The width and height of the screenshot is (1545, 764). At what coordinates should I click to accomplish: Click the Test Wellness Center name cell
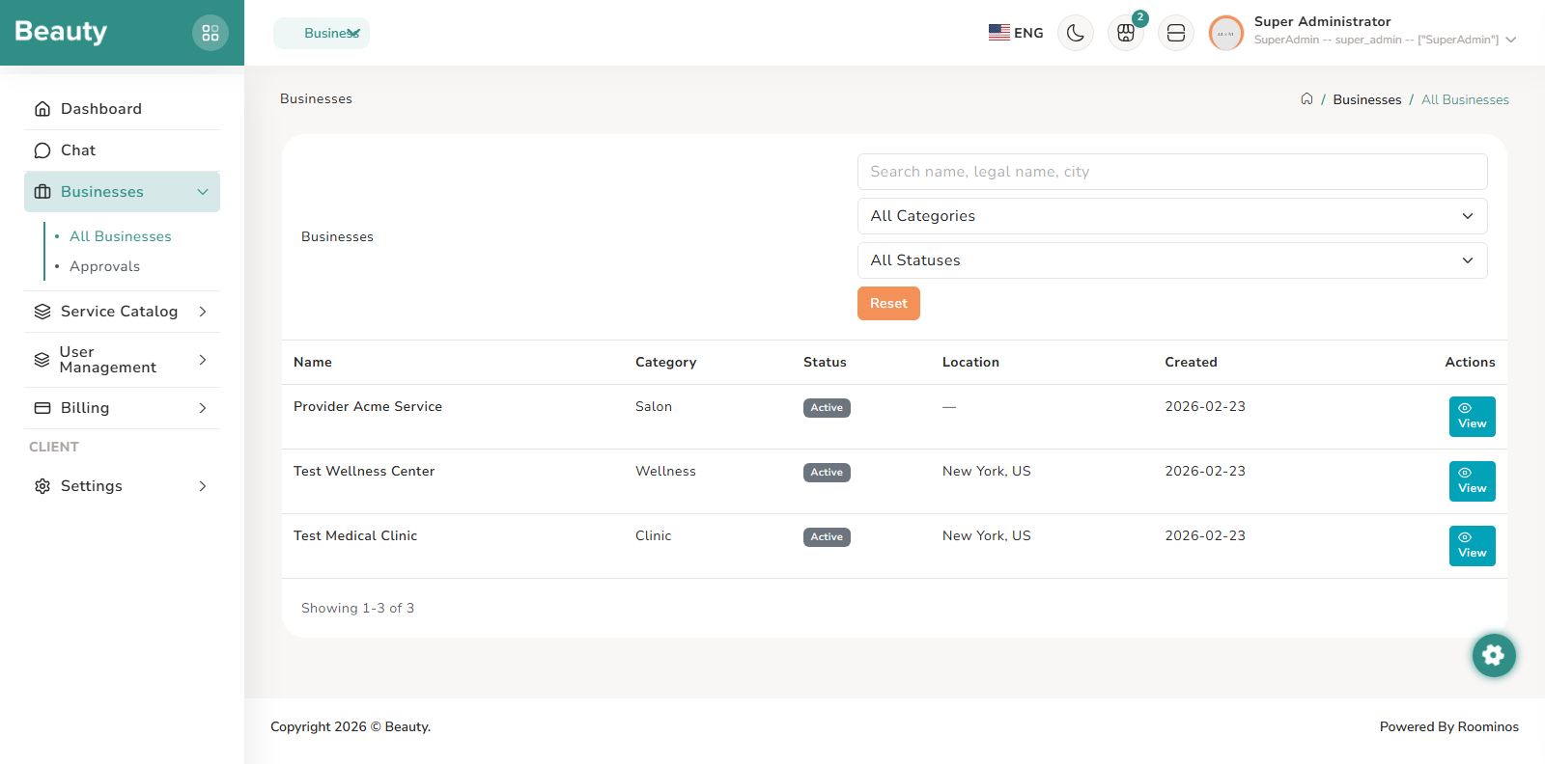(x=364, y=471)
